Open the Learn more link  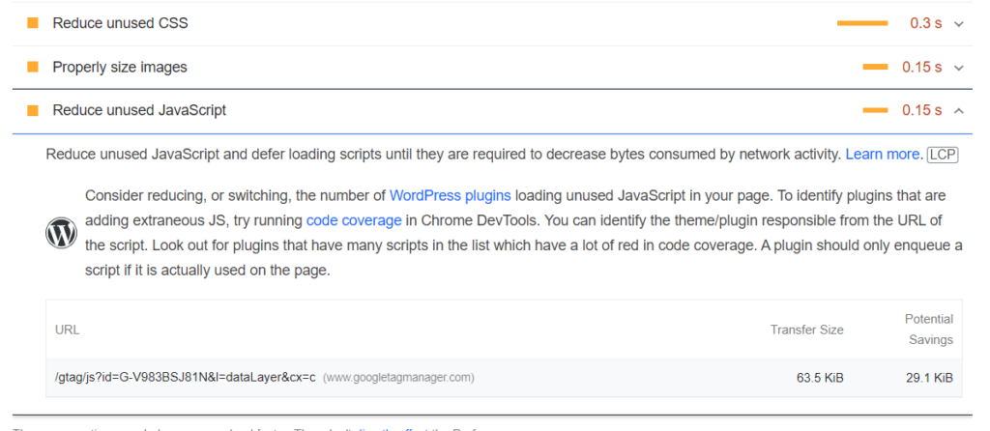click(x=883, y=155)
